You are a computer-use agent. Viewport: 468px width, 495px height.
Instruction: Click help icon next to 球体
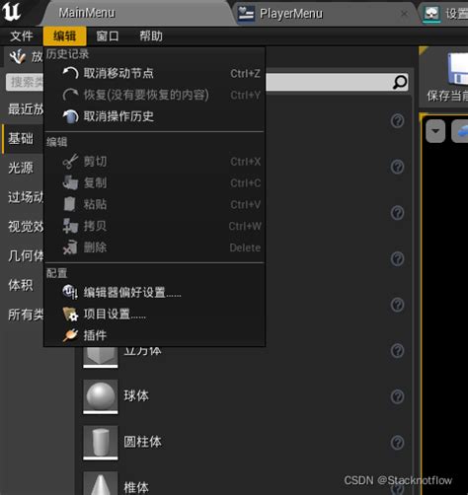397,396
